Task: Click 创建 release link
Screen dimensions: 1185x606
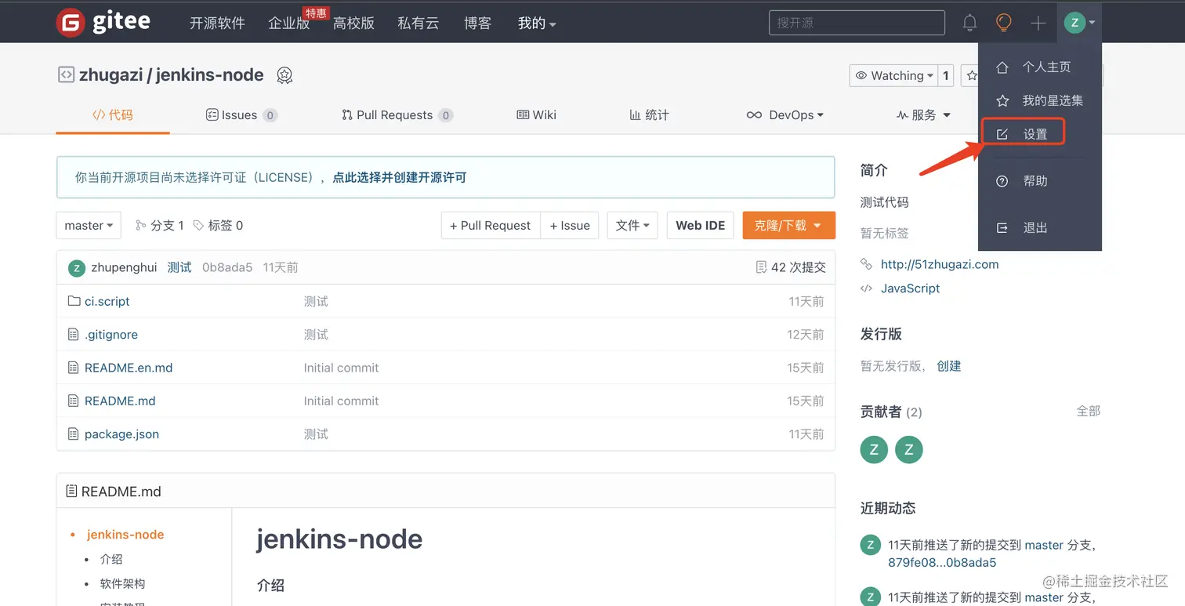Action: 949,366
